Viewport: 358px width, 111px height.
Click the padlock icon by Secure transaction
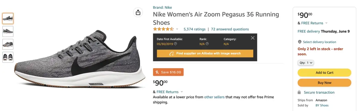click(x=299, y=92)
